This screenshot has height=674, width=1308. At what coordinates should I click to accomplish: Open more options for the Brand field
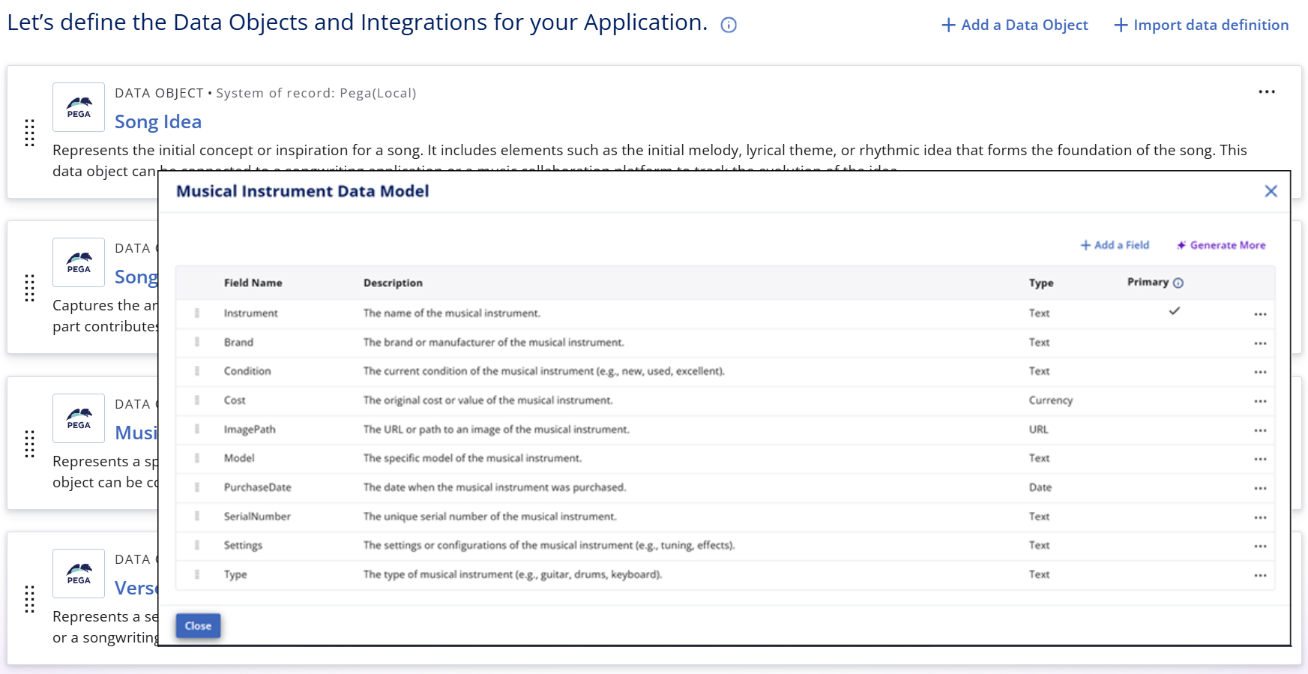1260,343
